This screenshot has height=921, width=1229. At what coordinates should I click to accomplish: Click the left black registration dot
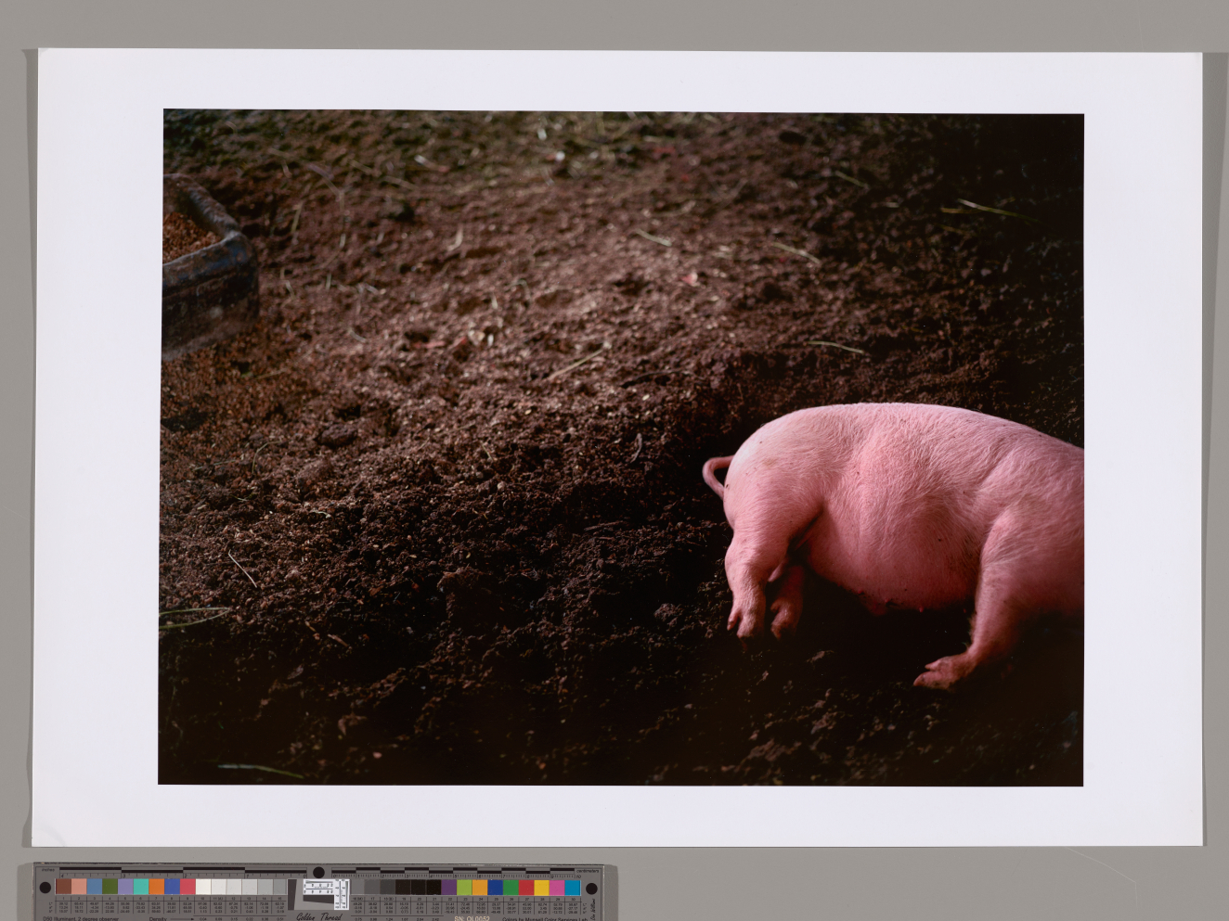point(45,888)
